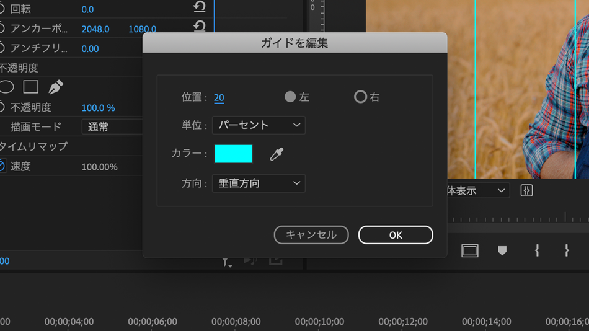Click the cyan カラー swatch
The height and width of the screenshot is (331, 589).
click(x=233, y=154)
